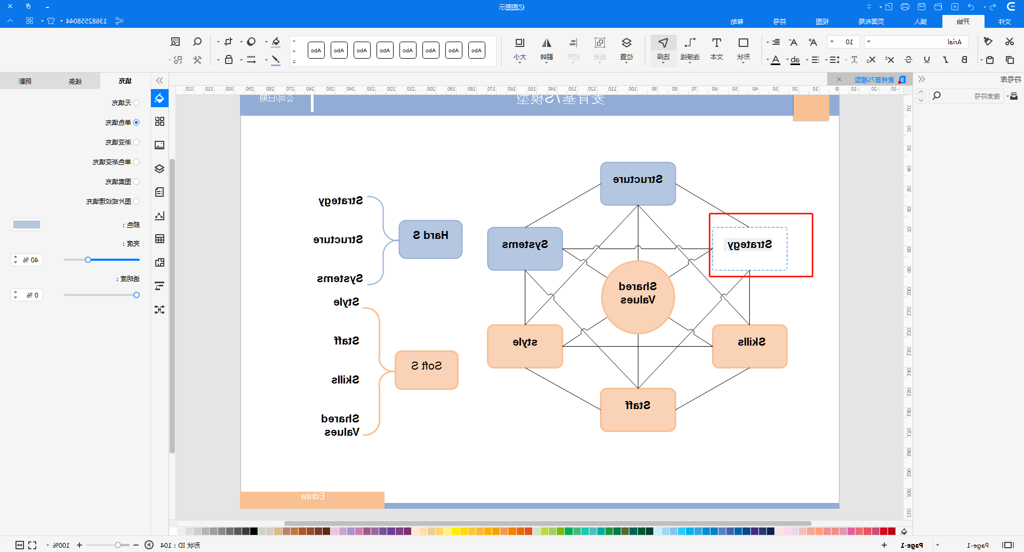Switch to the Insert (插入) ribbon tab
Image resolution: width=1024 pixels, height=552 pixels.
921,21
